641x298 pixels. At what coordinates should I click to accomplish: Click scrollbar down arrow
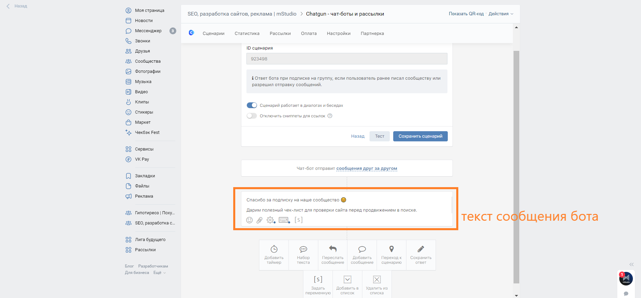click(516, 295)
